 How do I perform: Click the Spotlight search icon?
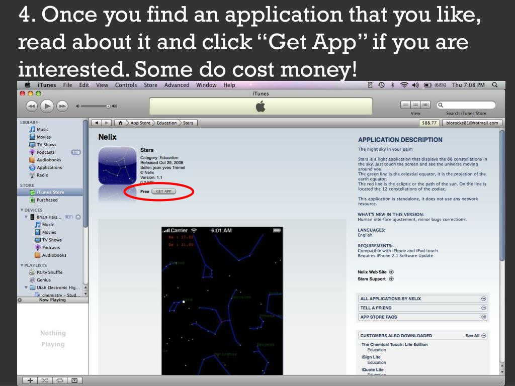point(495,85)
